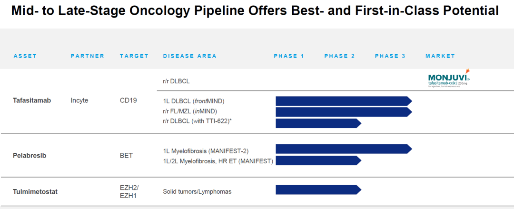
Task: Select the Pelabresib asset name
Action: click(x=29, y=156)
